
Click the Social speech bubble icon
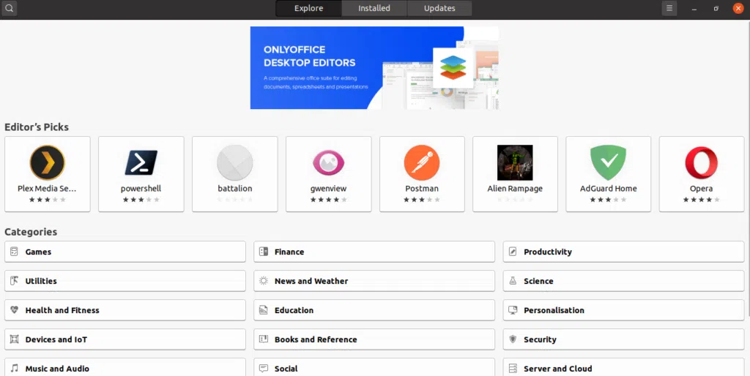(264, 368)
